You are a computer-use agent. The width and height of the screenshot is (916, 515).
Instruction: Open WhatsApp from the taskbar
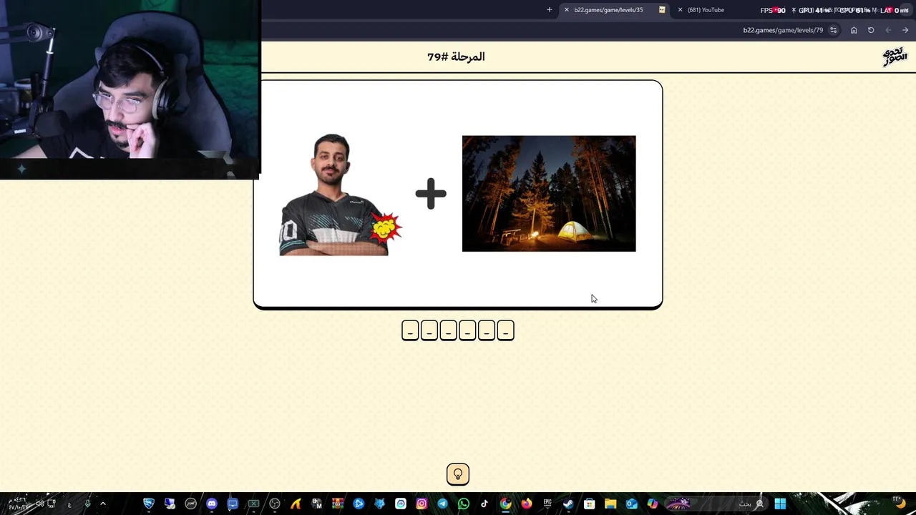tap(463, 504)
